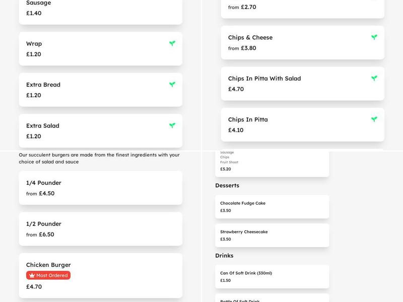
Task: Click the Most Ordered badge on Chicken Burger
Action: click(x=48, y=275)
